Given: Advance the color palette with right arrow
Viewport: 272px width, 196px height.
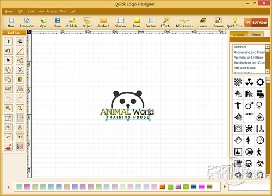Looking at the screenshot, I should (x=225, y=187).
